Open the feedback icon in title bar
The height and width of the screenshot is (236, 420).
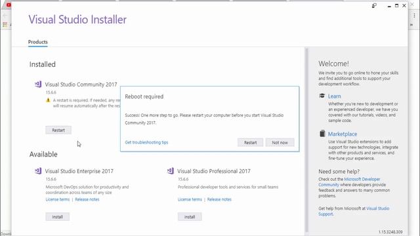coord(374,6)
